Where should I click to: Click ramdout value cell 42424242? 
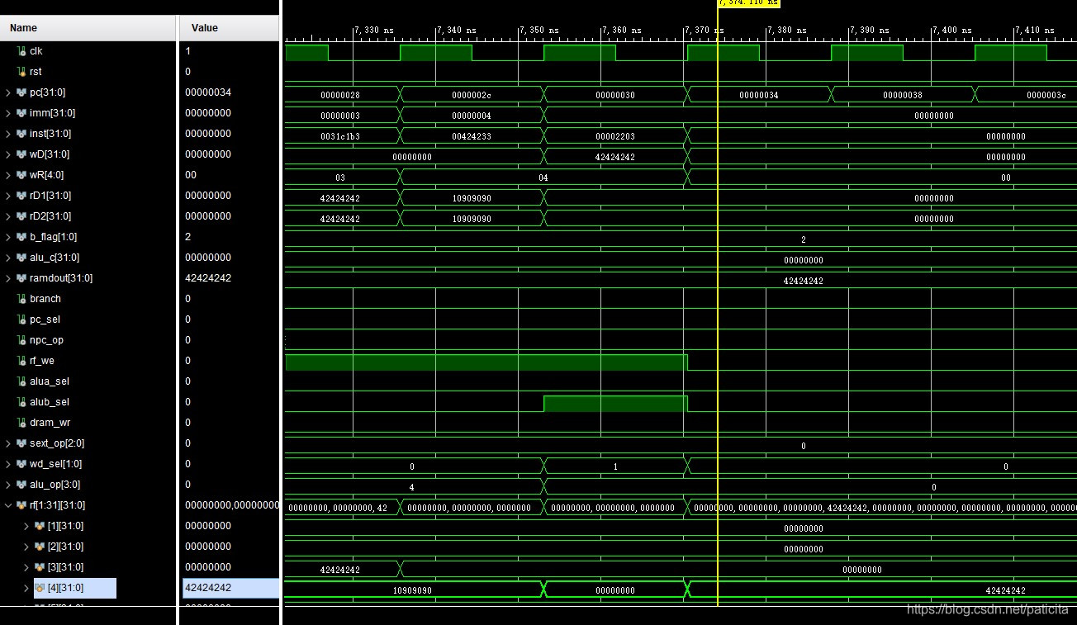(208, 278)
